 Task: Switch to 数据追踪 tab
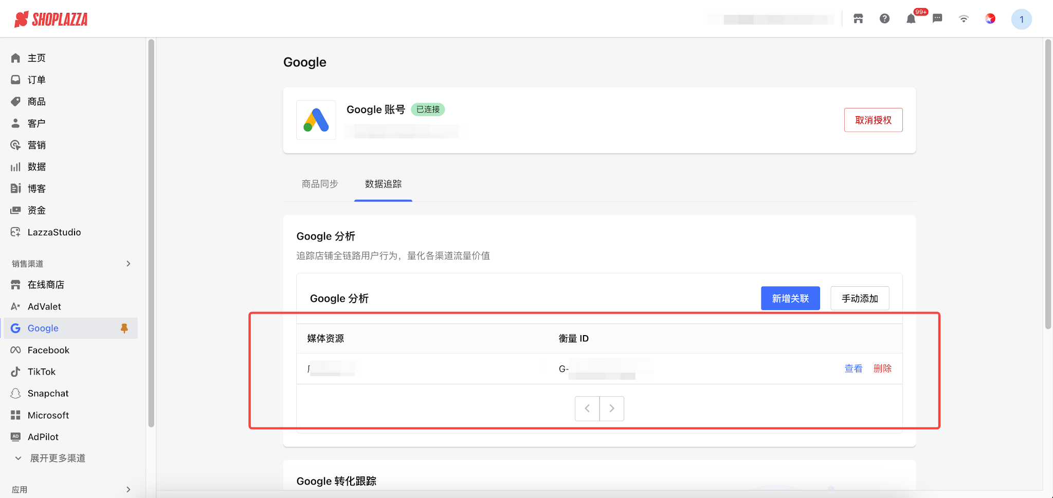383,184
